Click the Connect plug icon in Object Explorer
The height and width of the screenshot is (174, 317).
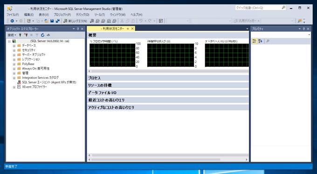click(20, 35)
